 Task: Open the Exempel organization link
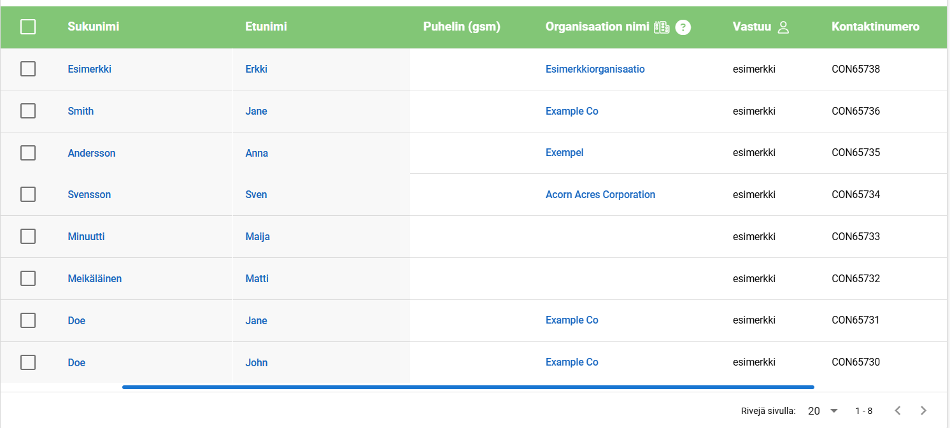(564, 153)
